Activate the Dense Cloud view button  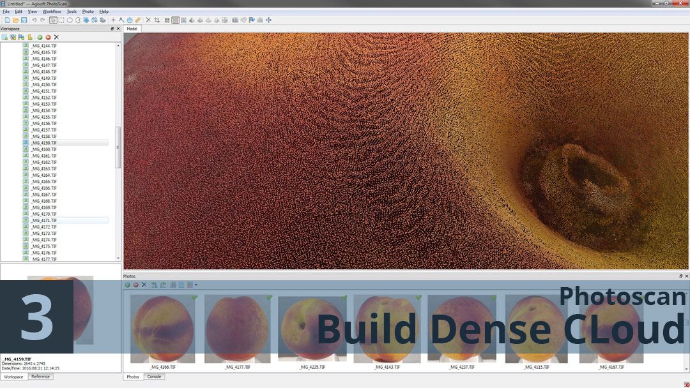tap(176, 20)
